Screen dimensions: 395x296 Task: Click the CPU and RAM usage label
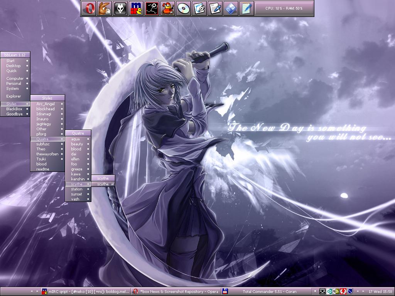(284, 8)
